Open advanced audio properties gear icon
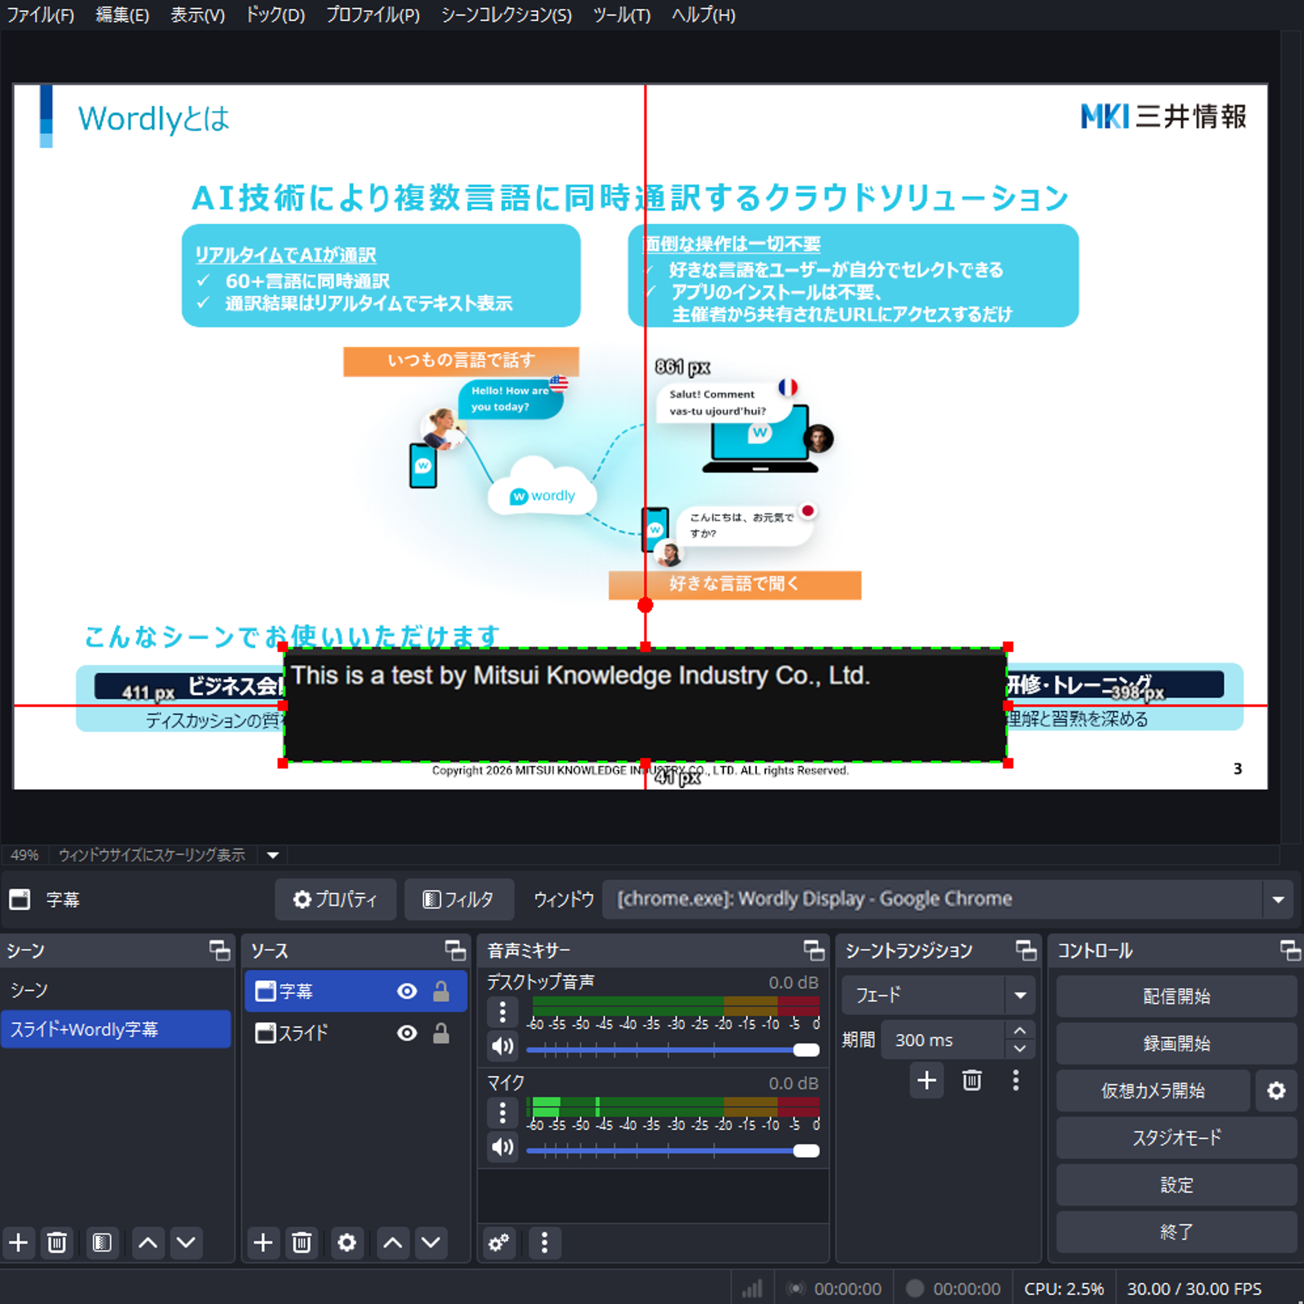The image size is (1304, 1304). point(499,1243)
